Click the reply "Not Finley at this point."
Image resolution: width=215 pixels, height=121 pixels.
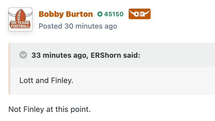click(x=50, y=109)
